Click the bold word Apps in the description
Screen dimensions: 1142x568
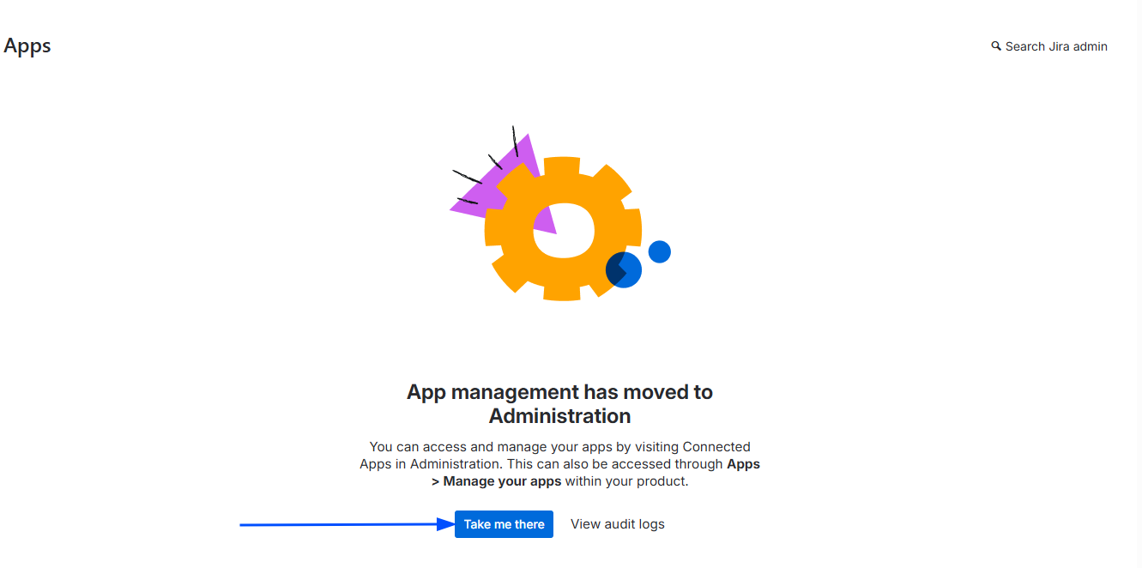(743, 464)
